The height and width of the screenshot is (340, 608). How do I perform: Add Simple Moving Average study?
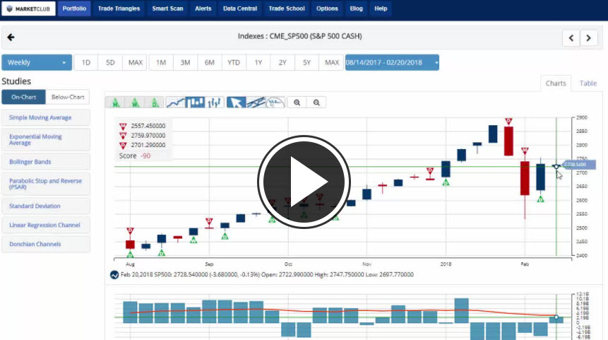pyautogui.click(x=46, y=117)
